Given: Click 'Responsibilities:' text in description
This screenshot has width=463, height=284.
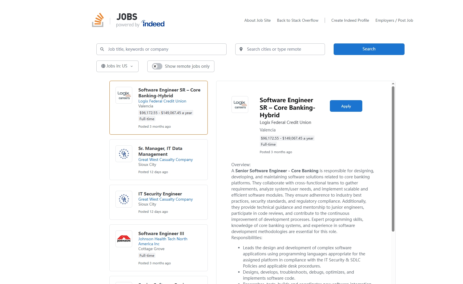Looking at the screenshot, I should coord(247,238).
